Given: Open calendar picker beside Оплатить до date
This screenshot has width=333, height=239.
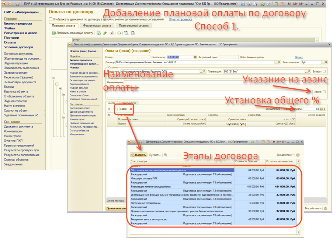Looking at the screenshot, I should click(195, 57).
